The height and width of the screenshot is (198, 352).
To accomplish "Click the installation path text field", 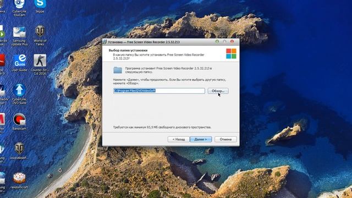I will pyautogui.click(x=159, y=91).
